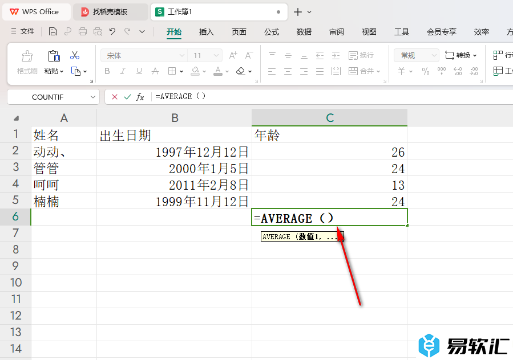Increase font size with A+ icon

(x=233, y=55)
